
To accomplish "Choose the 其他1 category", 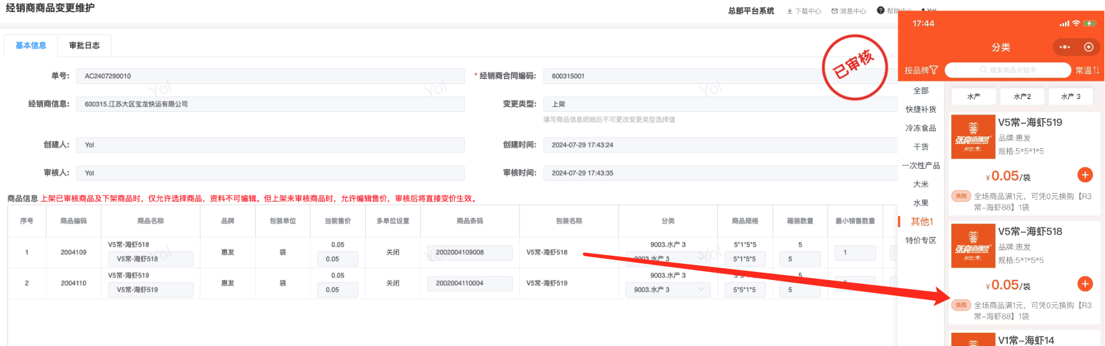I will (921, 222).
